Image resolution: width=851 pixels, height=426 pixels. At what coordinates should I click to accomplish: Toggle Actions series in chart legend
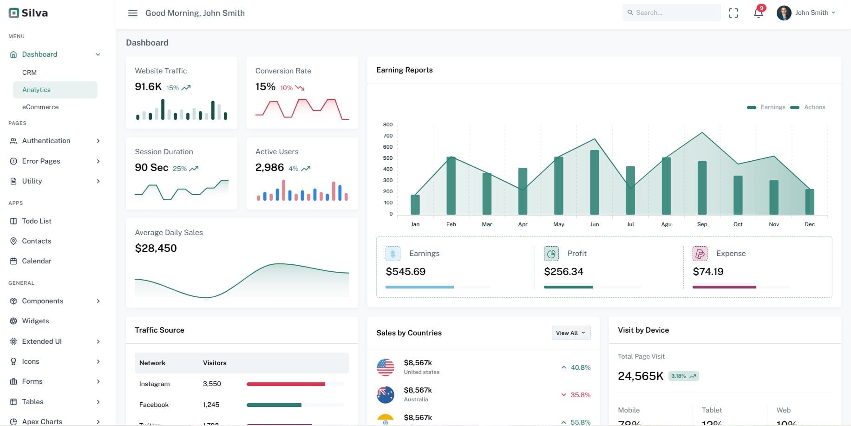(x=810, y=107)
